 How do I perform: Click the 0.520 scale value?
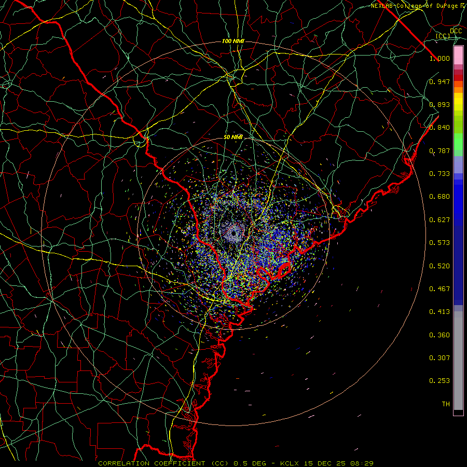439,266
